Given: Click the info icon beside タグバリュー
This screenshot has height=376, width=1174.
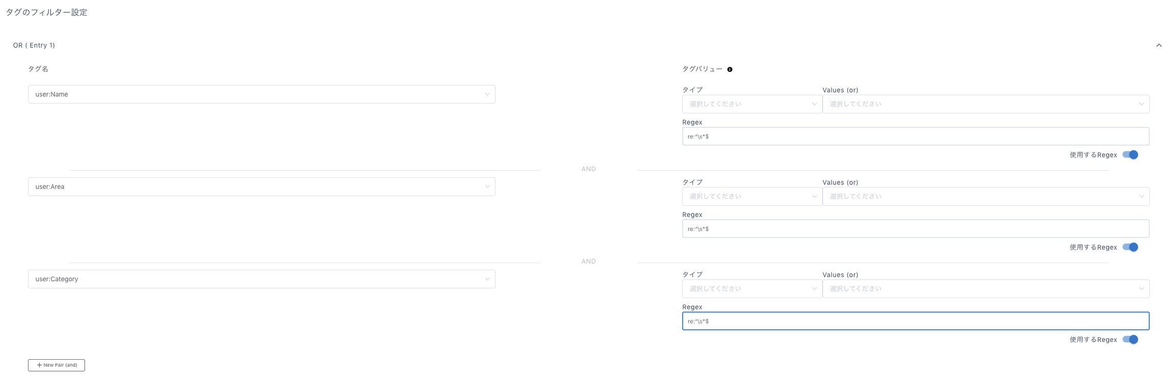Looking at the screenshot, I should 730,69.
